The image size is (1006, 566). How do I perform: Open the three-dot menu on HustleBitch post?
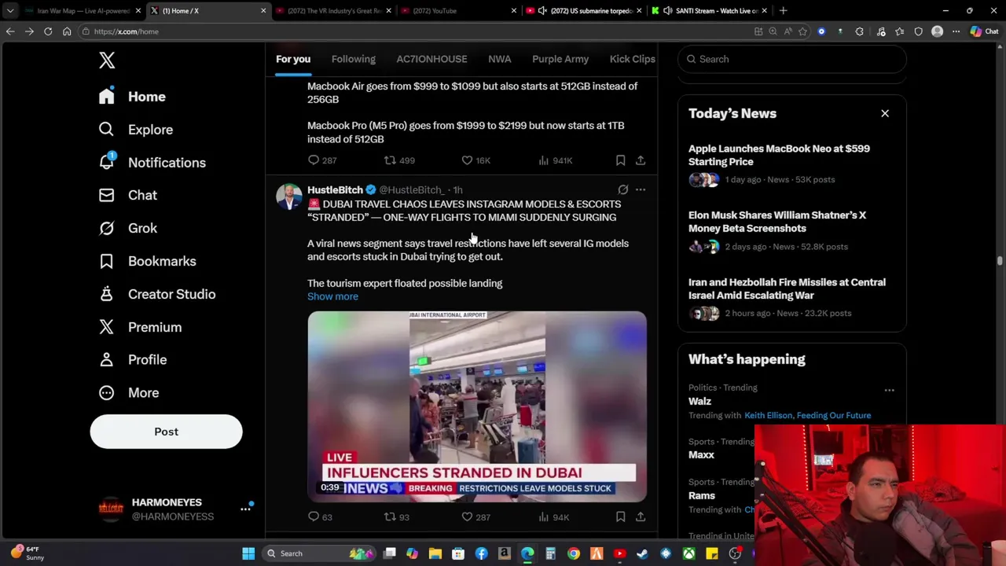pyautogui.click(x=641, y=189)
